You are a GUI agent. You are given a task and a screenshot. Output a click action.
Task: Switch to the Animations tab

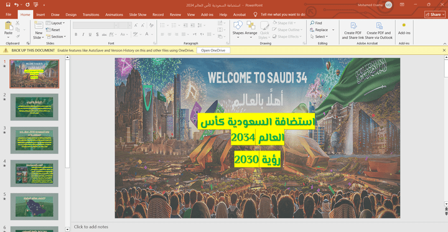pos(113,14)
